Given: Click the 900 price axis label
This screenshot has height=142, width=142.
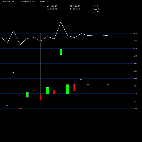Looking at the screenshot, I should 135,109.
